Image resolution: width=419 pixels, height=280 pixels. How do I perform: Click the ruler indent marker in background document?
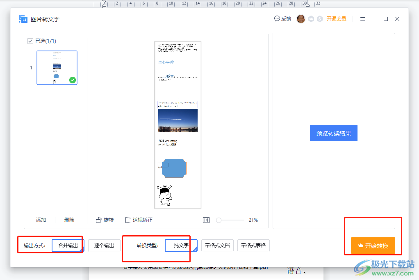(104, 4)
